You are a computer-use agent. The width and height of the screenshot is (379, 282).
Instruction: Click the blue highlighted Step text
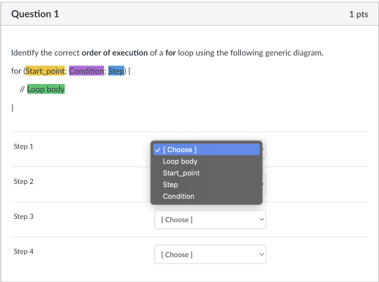point(116,71)
